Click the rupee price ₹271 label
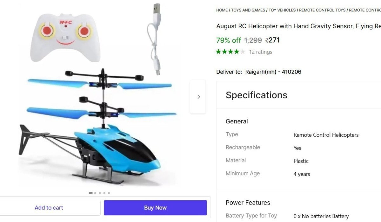This screenshot has width=381, height=222. 272,40
